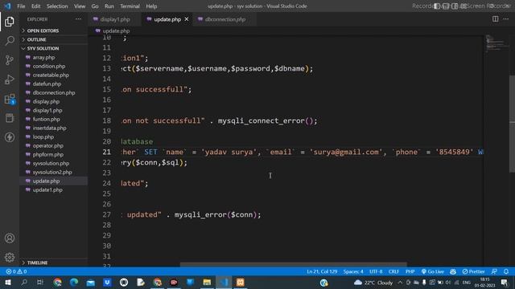Image resolution: width=515 pixels, height=289 pixels.
Task: Change line endings via CRLF status item
Action: point(393,271)
